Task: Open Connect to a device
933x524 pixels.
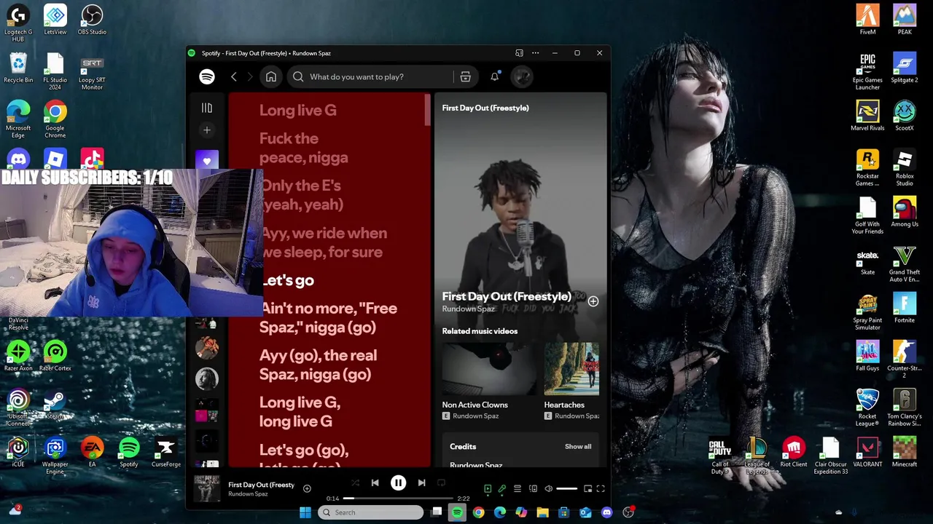Action: click(x=533, y=489)
